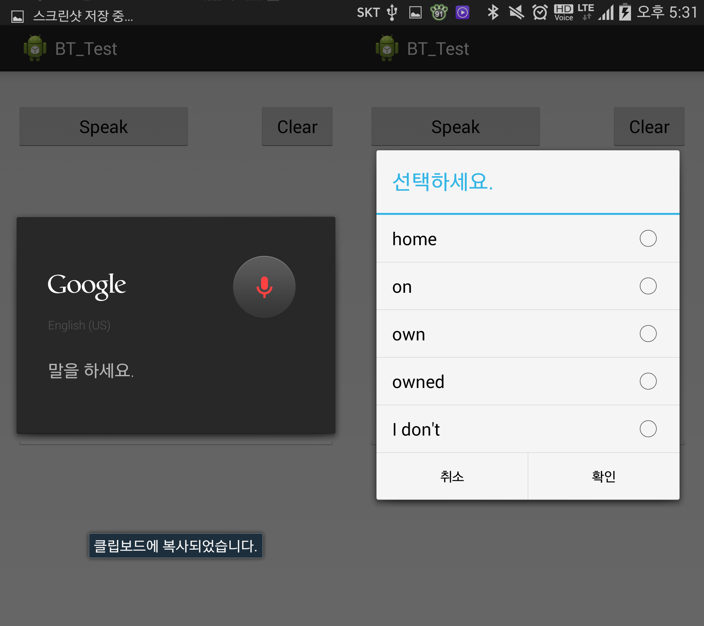Tap the 오후 5:31 clock
Viewport: 704px width, 626px height.
(x=667, y=12)
